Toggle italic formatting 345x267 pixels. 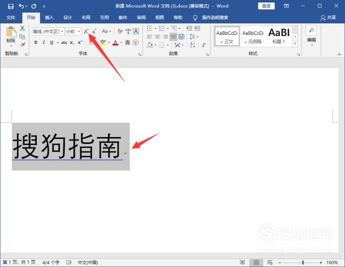click(43, 42)
